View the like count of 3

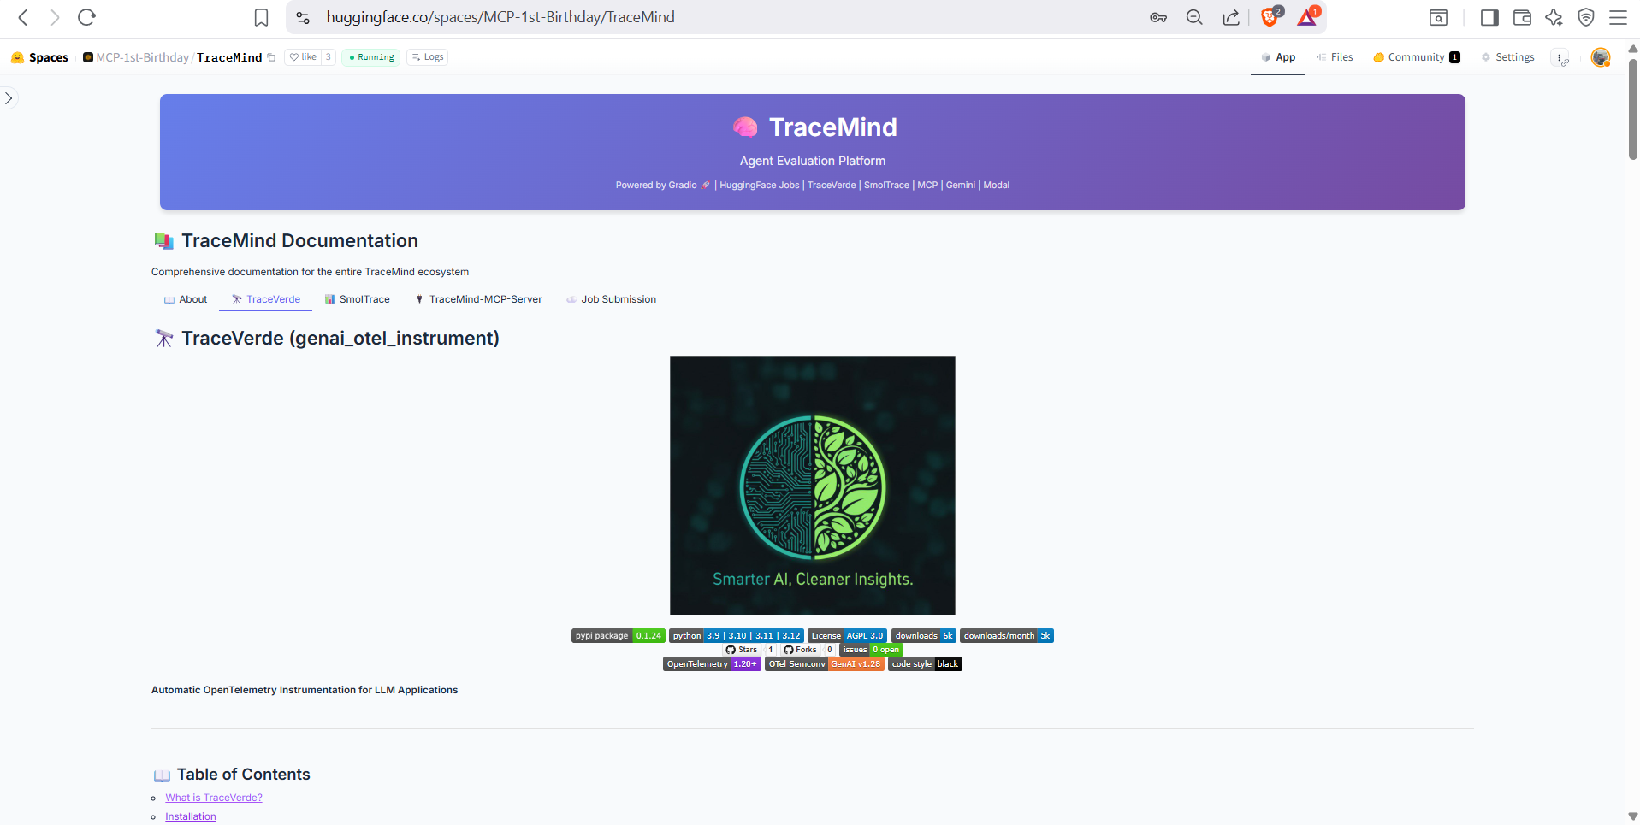pos(328,57)
